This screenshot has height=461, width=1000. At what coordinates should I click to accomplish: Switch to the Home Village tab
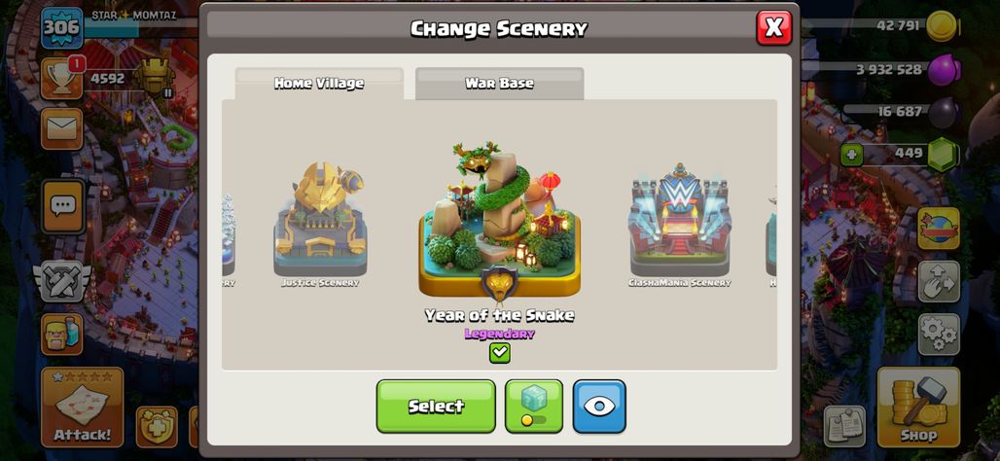click(x=319, y=84)
